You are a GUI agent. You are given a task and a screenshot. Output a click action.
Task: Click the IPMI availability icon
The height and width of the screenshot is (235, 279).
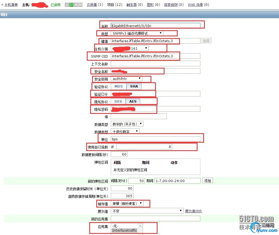click(80, 5)
